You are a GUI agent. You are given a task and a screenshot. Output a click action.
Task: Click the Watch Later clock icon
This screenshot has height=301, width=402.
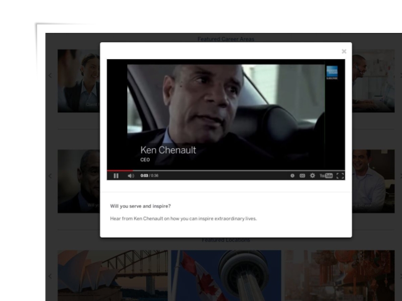click(292, 176)
